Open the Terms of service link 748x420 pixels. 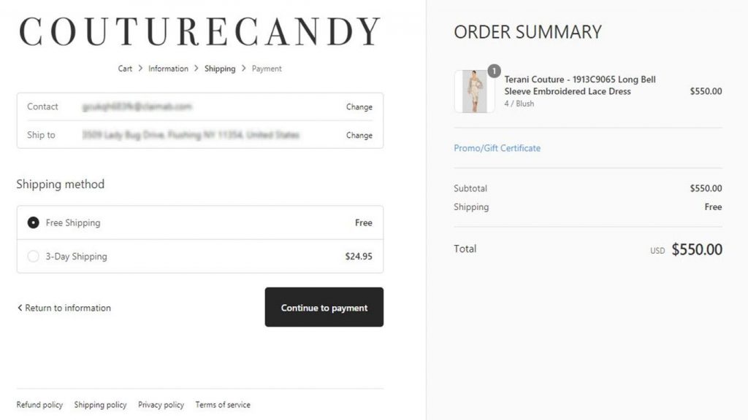(x=223, y=405)
